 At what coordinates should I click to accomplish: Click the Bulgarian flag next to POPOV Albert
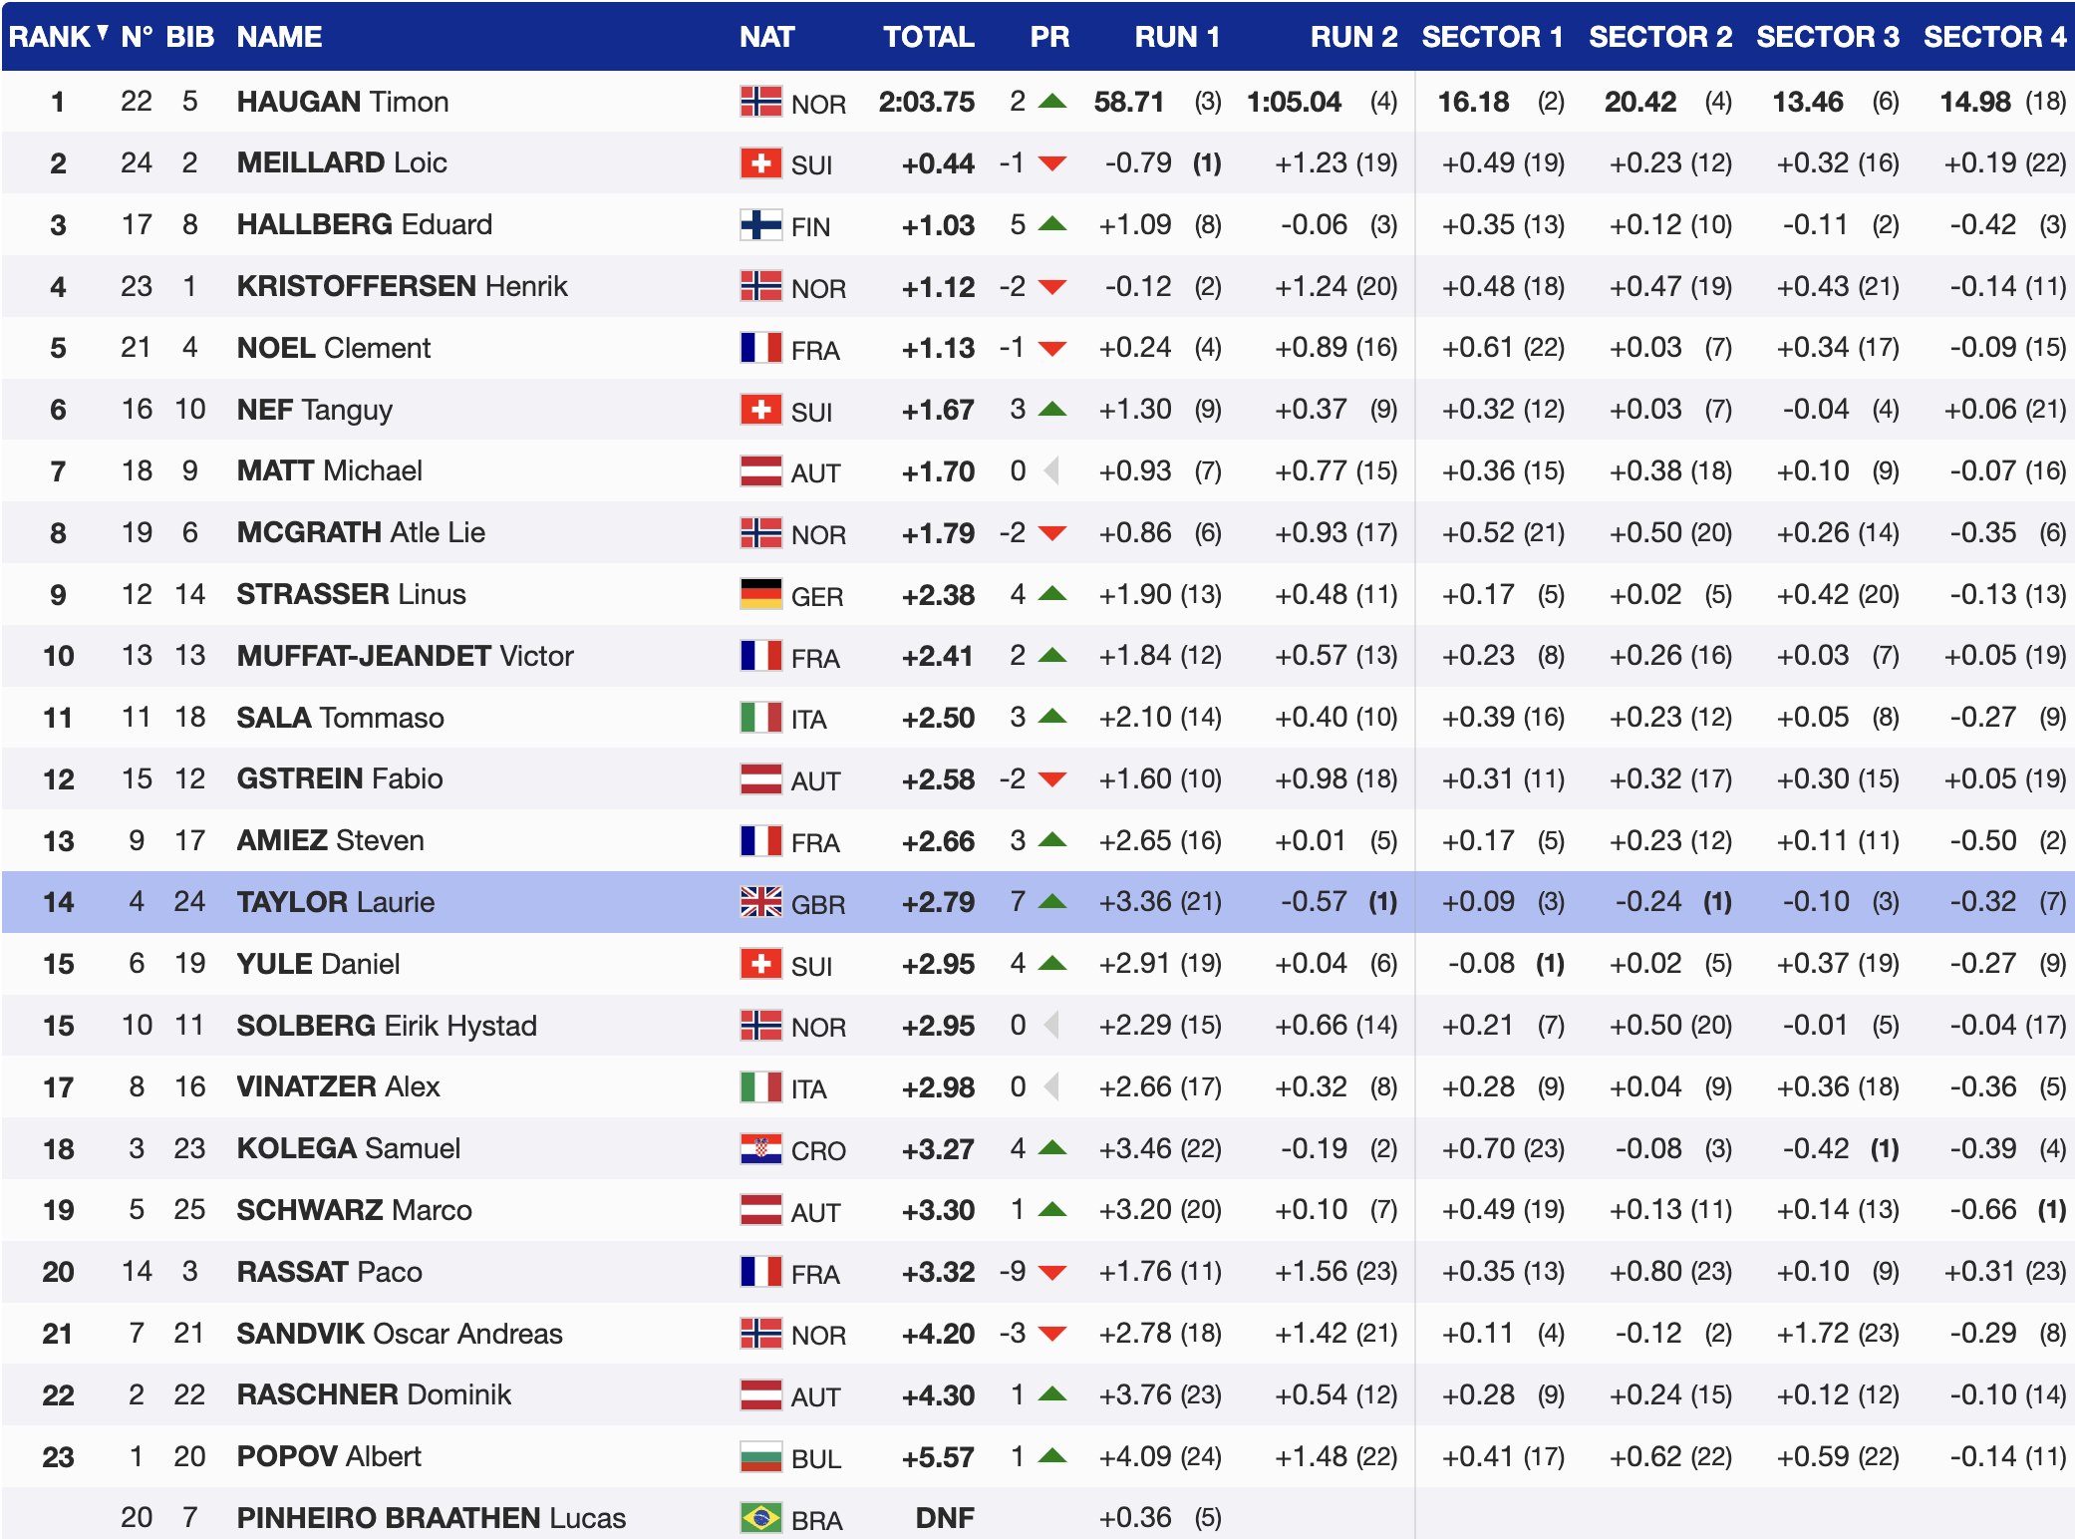760,1456
